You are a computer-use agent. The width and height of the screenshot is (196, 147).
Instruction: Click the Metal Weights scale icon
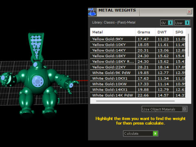point(92,12)
